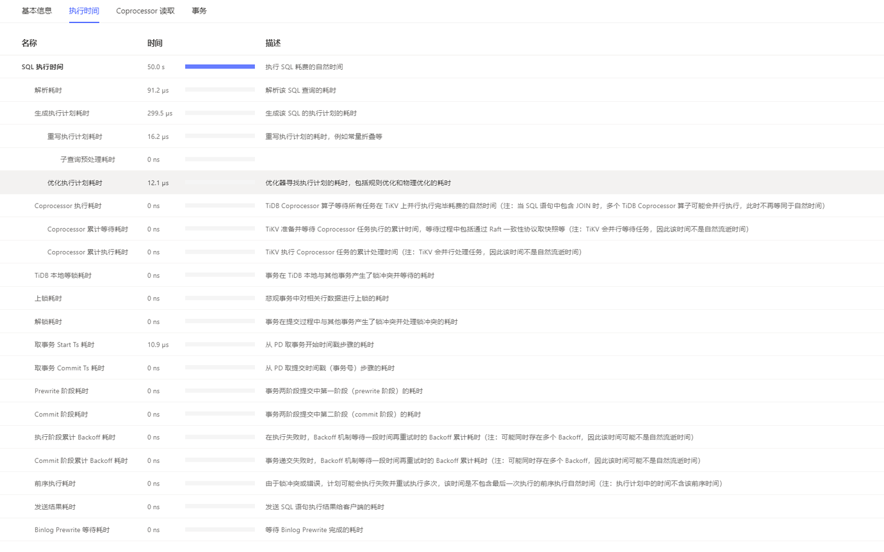
Task: Click the 10.9 µs time value
Action: [x=158, y=345]
